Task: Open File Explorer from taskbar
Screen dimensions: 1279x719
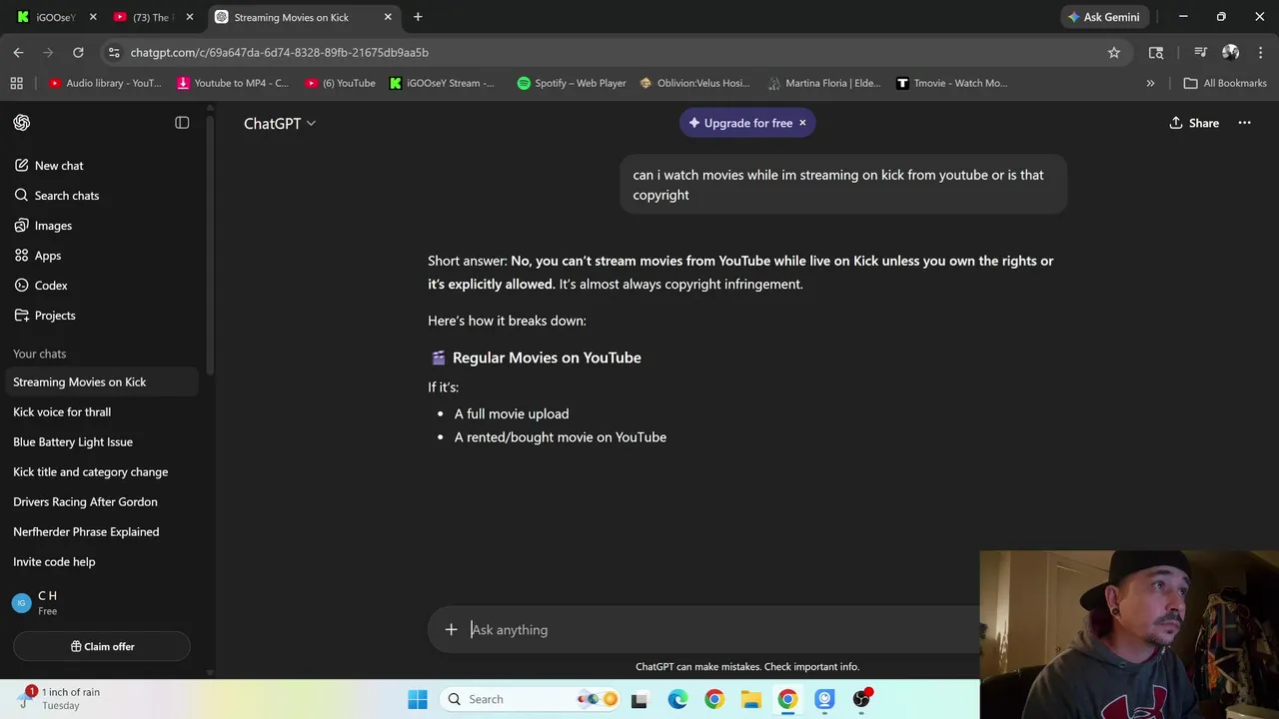Action: click(751, 699)
